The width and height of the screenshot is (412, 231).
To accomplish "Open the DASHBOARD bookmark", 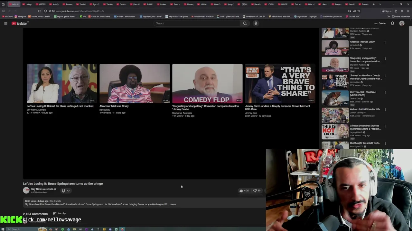I will (x=352, y=16).
